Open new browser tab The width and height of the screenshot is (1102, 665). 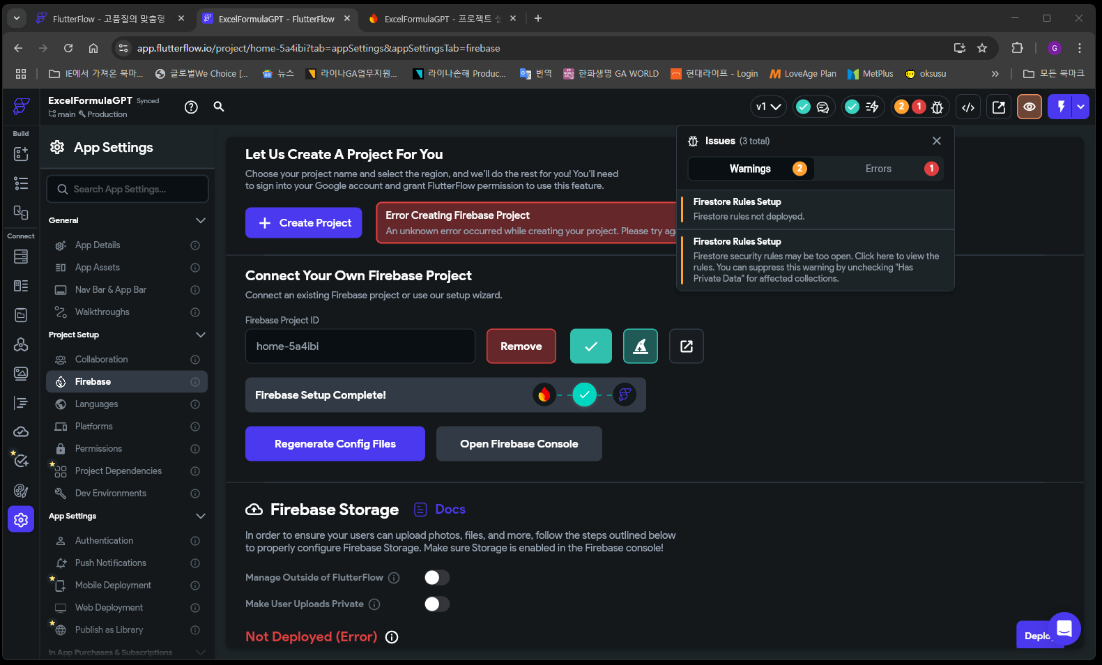coord(538,18)
